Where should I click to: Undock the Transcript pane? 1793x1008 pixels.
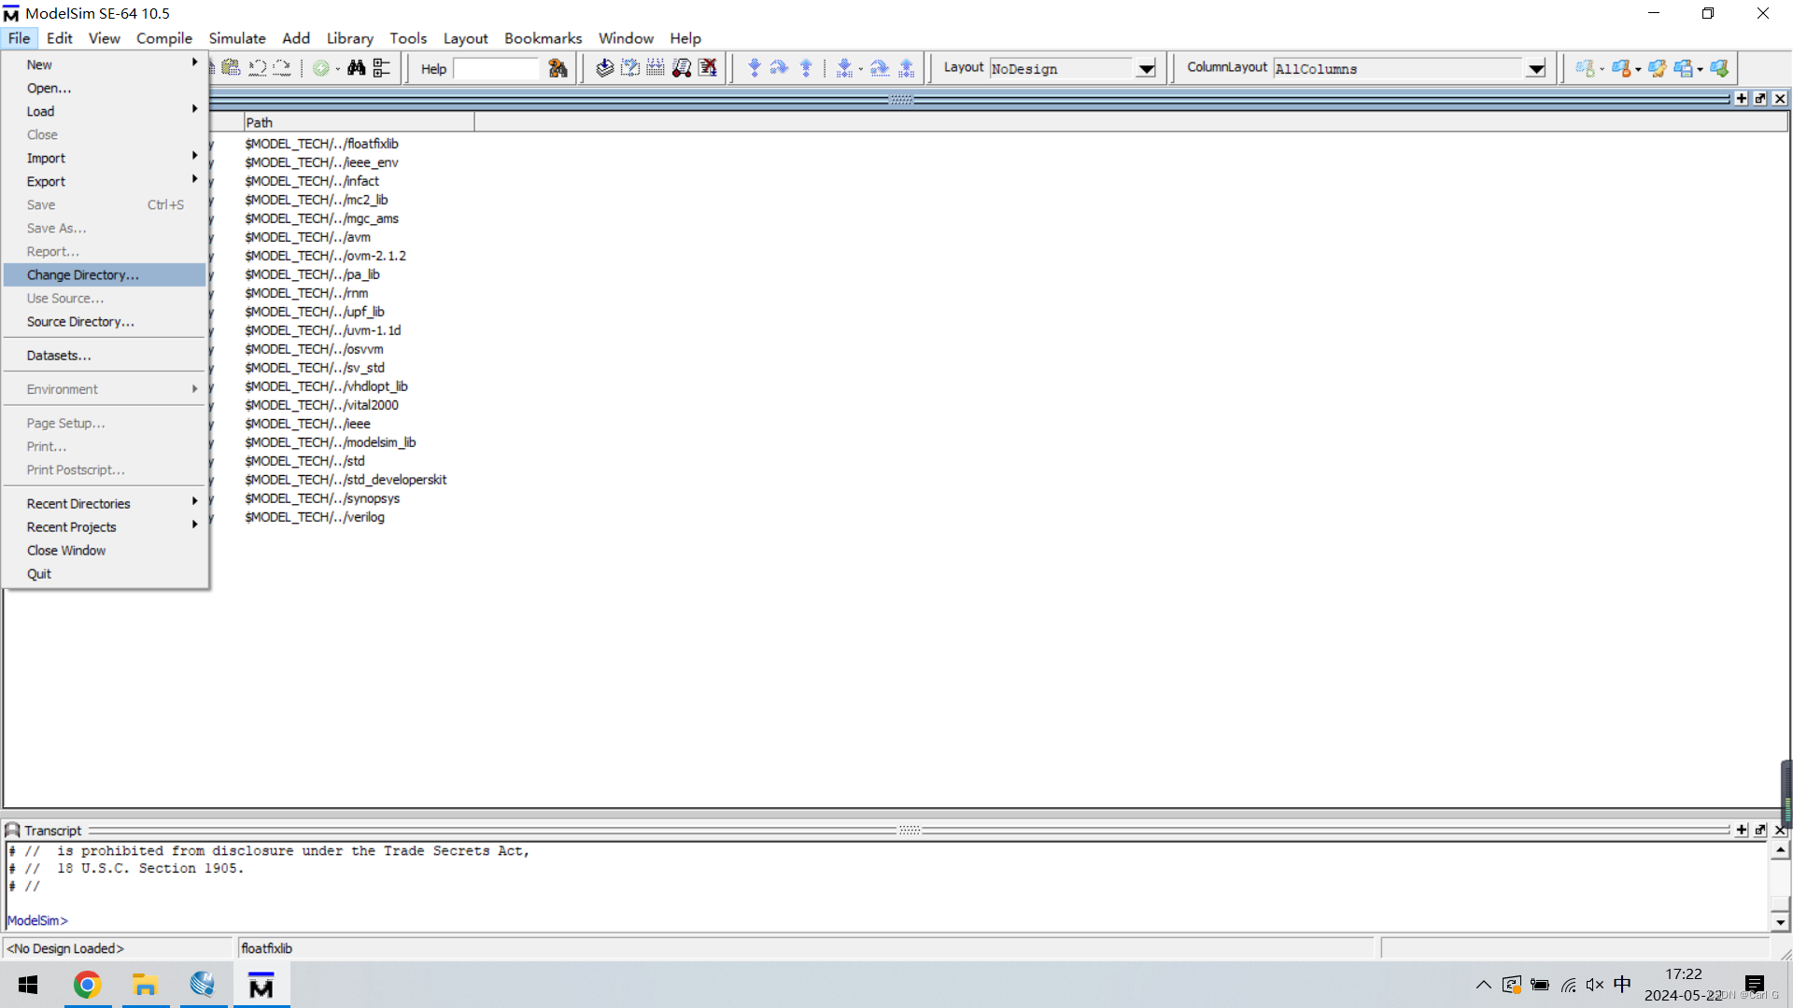[x=1760, y=830]
